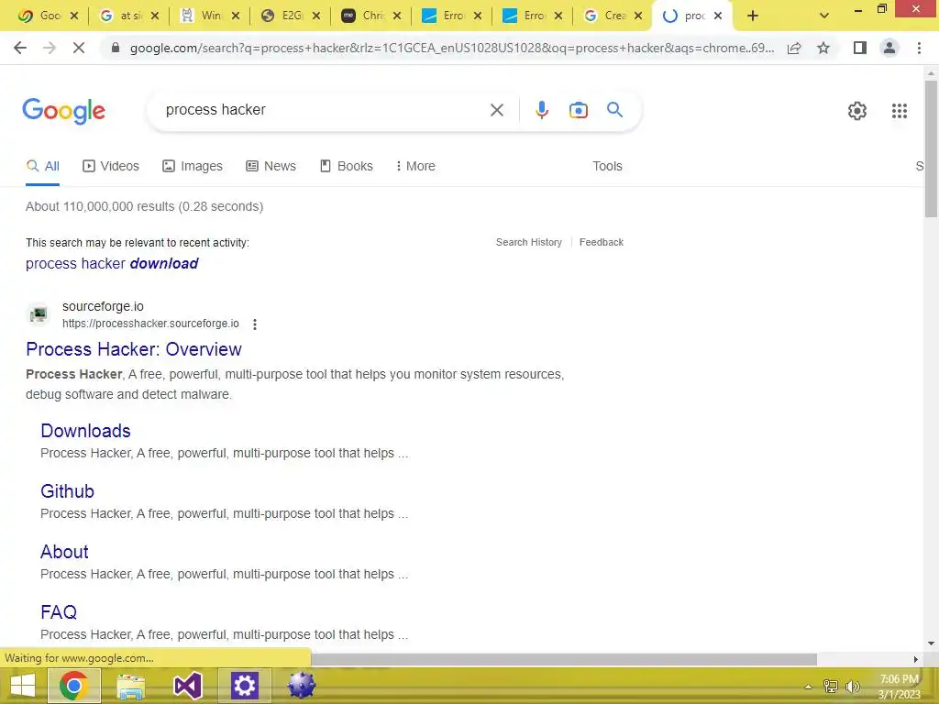The width and height of the screenshot is (939, 704).
Task: Launch Visual Studio from taskbar
Action: tap(187, 686)
